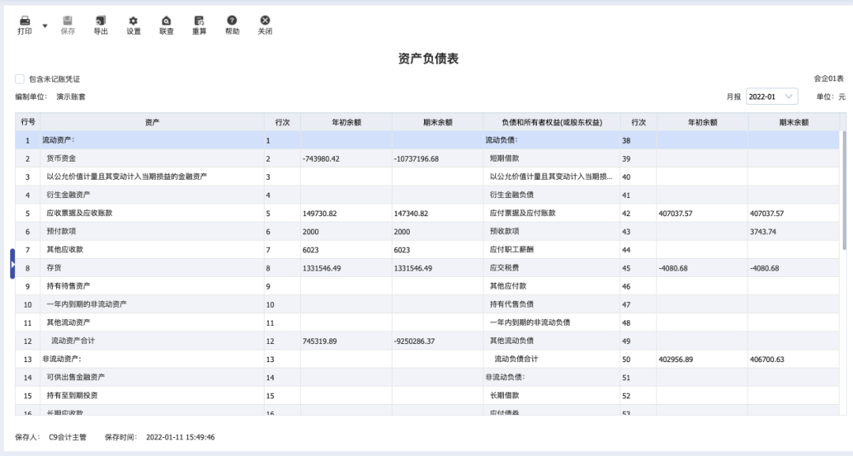Viewport: 853px width, 456px height.
Task: Click the 货币资金 期末余额 value -10737196.68
Action: click(416, 159)
